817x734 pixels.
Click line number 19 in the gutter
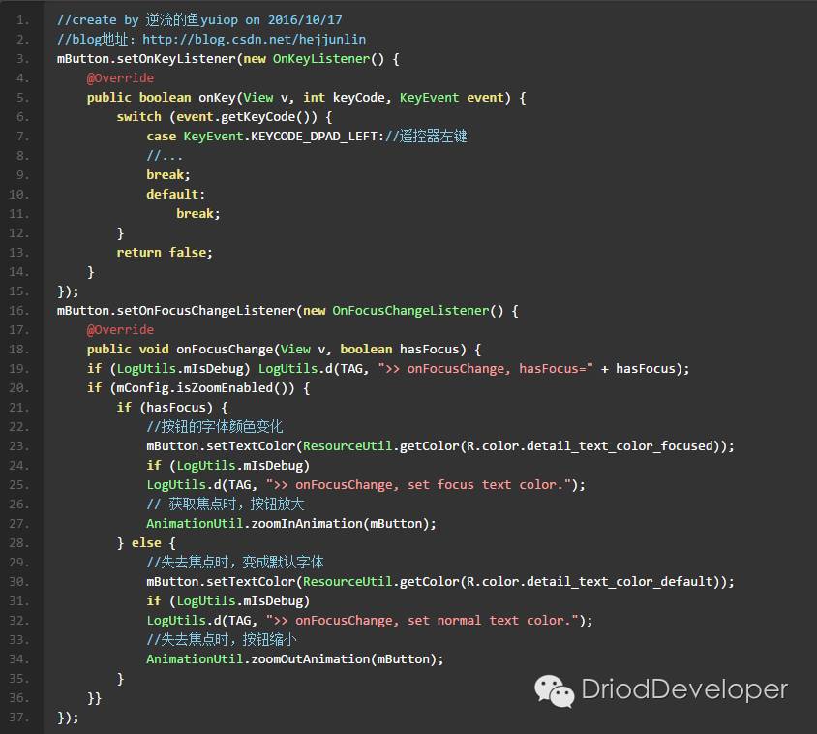coord(18,369)
